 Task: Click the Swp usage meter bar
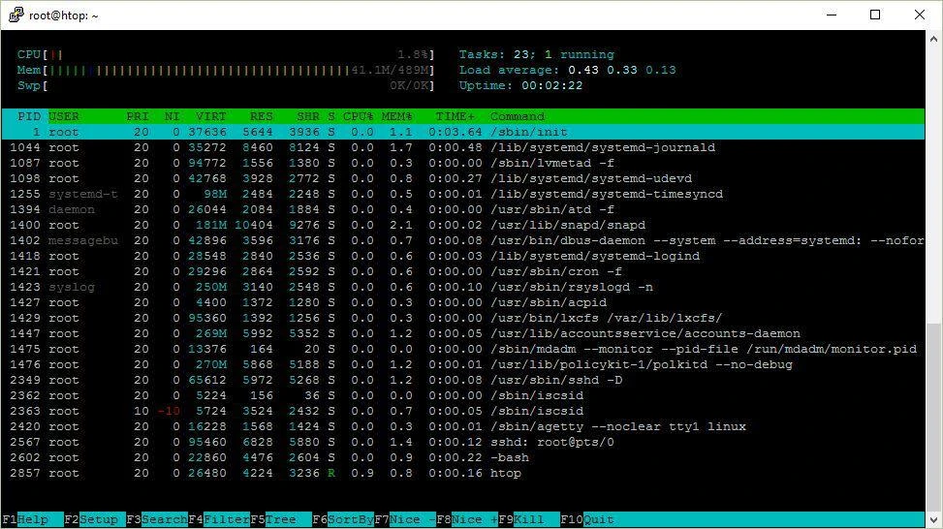click(x=226, y=86)
